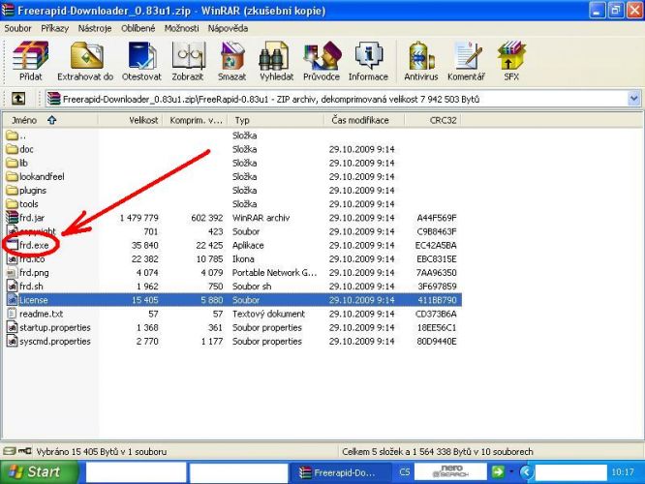Go up one folder with arrow button
This screenshot has height=484, width=645.
click(x=18, y=99)
